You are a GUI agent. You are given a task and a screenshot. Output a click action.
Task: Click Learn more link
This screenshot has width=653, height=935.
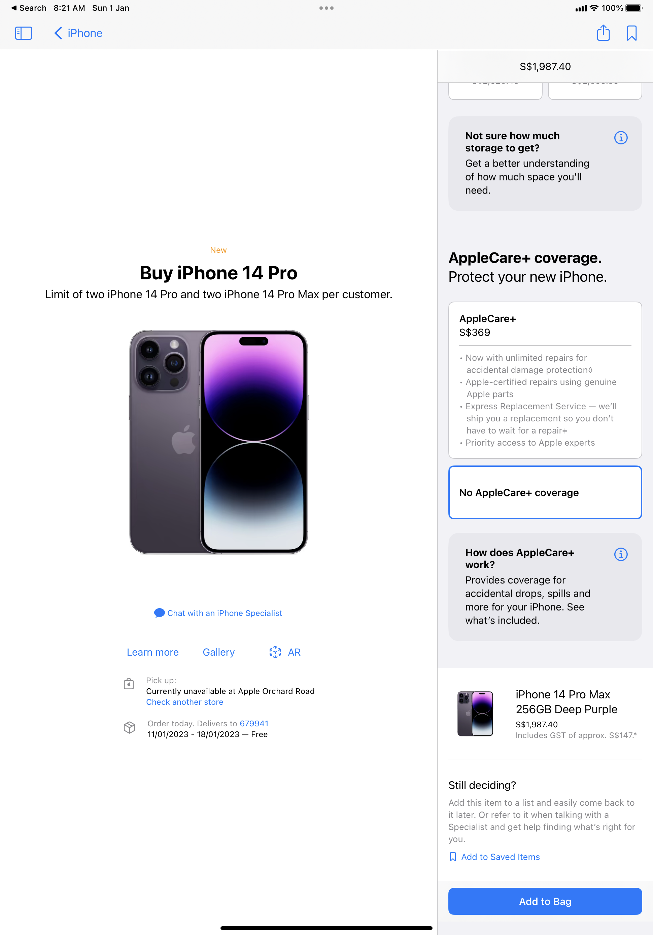coord(153,652)
